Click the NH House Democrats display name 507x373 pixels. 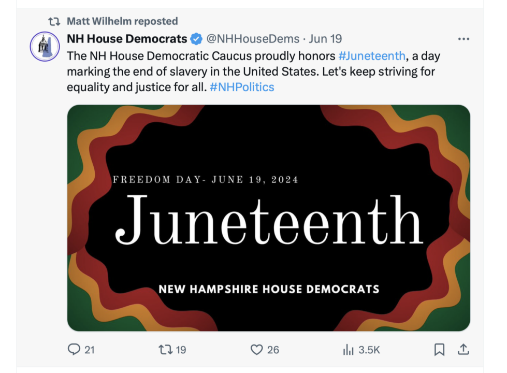point(127,39)
